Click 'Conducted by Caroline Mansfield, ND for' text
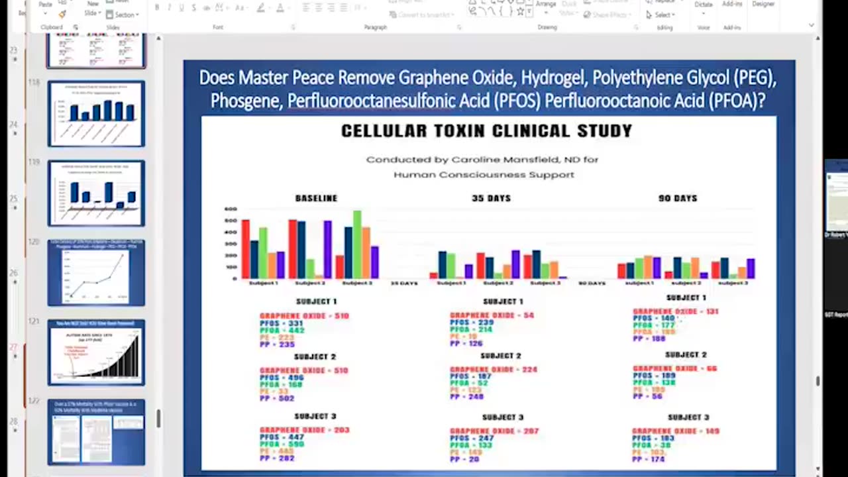848x477 pixels. pyautogui.click(x=482, y=160)
